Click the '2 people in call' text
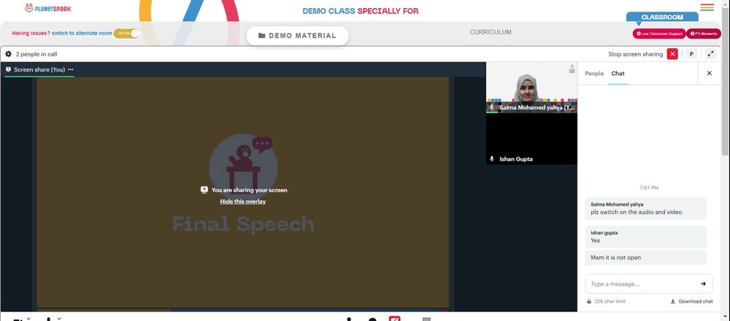 [x=36, y=54]
